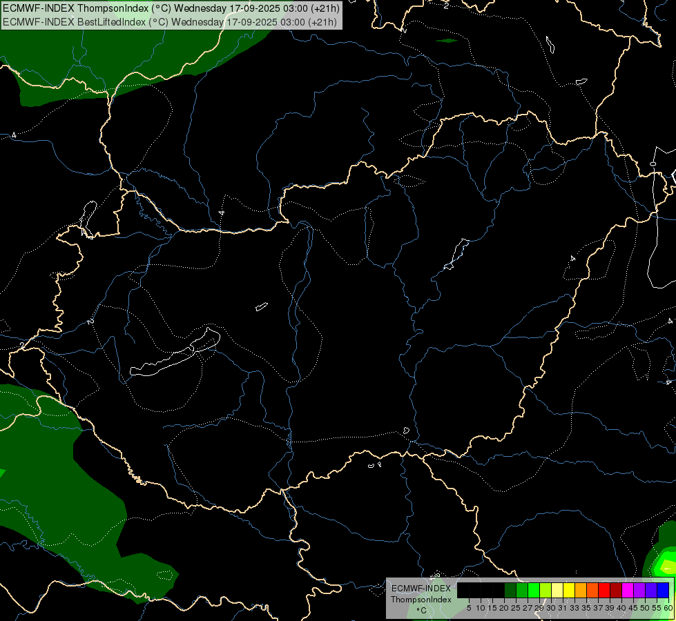The width and height of the screenshot is (676, 621).
Task: Click the BestLiftedIndex title line at top
Action: point(169,21)
